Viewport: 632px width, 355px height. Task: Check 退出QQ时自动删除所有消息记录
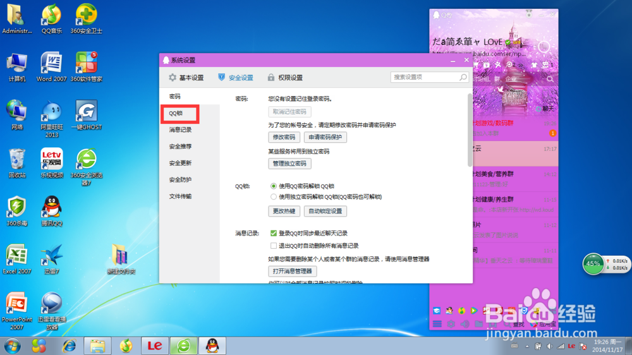273,246
